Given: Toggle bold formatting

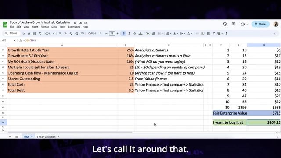Looking at the screenshot, I should 123,33.
